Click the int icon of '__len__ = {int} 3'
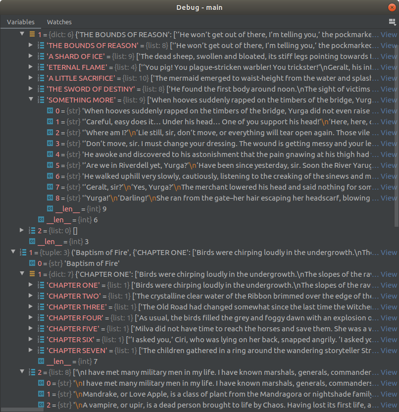The image size is (399, 412). (x=32, y=241)
